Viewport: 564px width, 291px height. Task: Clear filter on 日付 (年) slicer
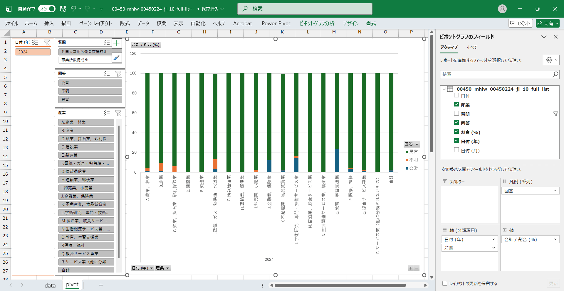point(47,43)
